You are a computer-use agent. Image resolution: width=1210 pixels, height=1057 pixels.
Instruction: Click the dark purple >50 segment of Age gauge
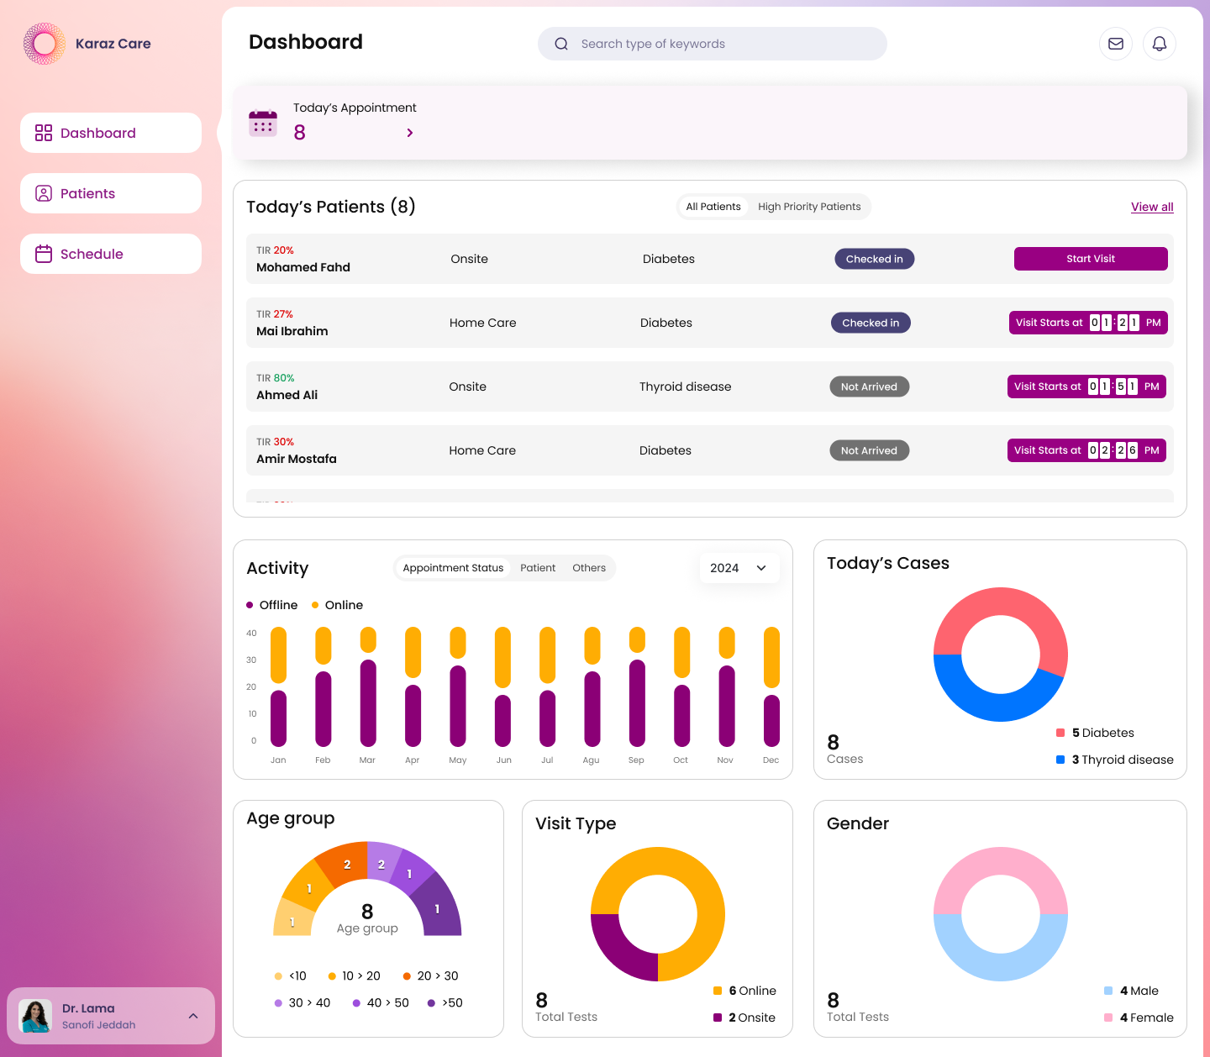click(438, 908)
